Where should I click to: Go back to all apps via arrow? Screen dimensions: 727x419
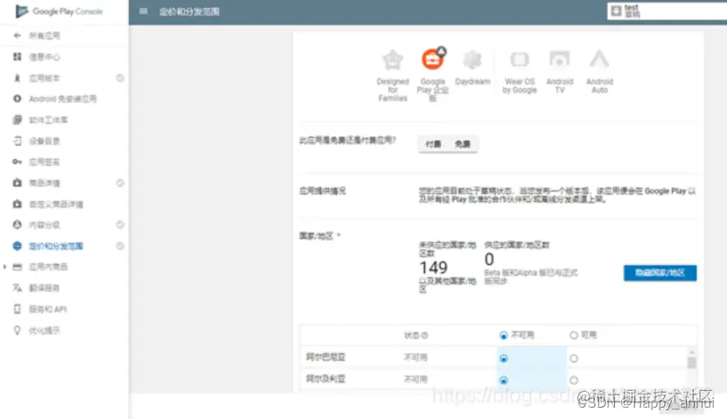[17, 36]
